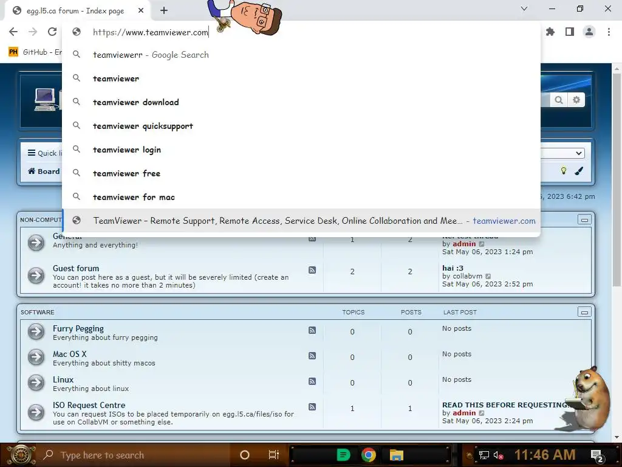Go back with the browser back arrow
Image resolution: width=622 pixels, height=467 pixels.
pos(13,32)
